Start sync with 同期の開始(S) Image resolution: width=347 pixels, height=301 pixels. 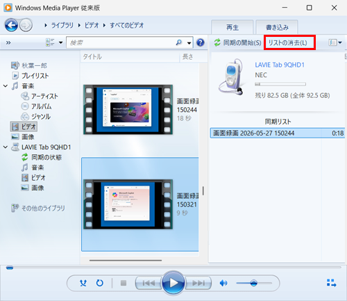tap(237, 42)
